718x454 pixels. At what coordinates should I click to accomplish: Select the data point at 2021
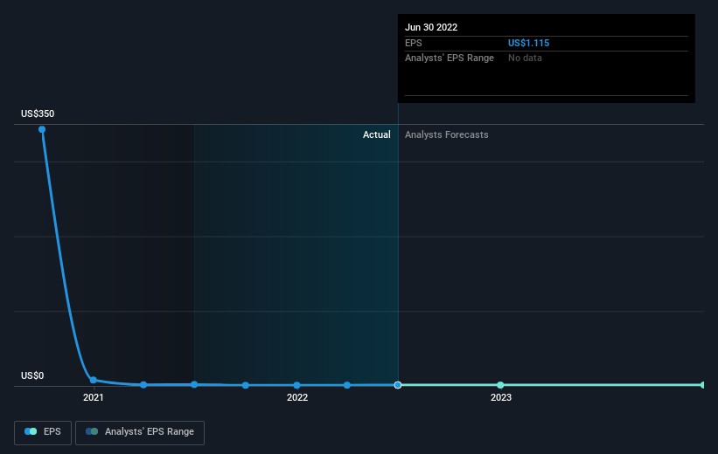point(94,380)
